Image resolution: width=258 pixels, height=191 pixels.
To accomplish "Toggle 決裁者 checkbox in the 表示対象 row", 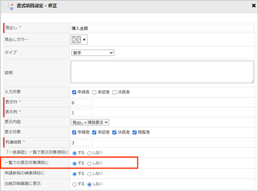I will tap(114, 132).
